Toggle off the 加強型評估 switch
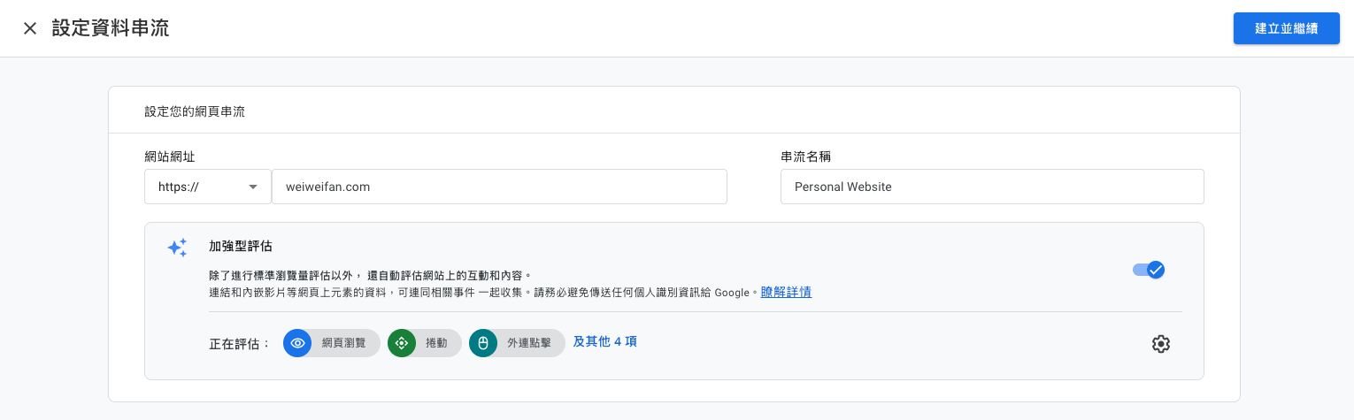The image size is (1354, 420). point(1149,270)
